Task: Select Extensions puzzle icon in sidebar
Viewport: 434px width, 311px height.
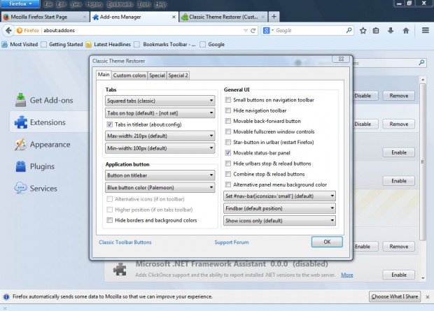Action: [21, 122]
